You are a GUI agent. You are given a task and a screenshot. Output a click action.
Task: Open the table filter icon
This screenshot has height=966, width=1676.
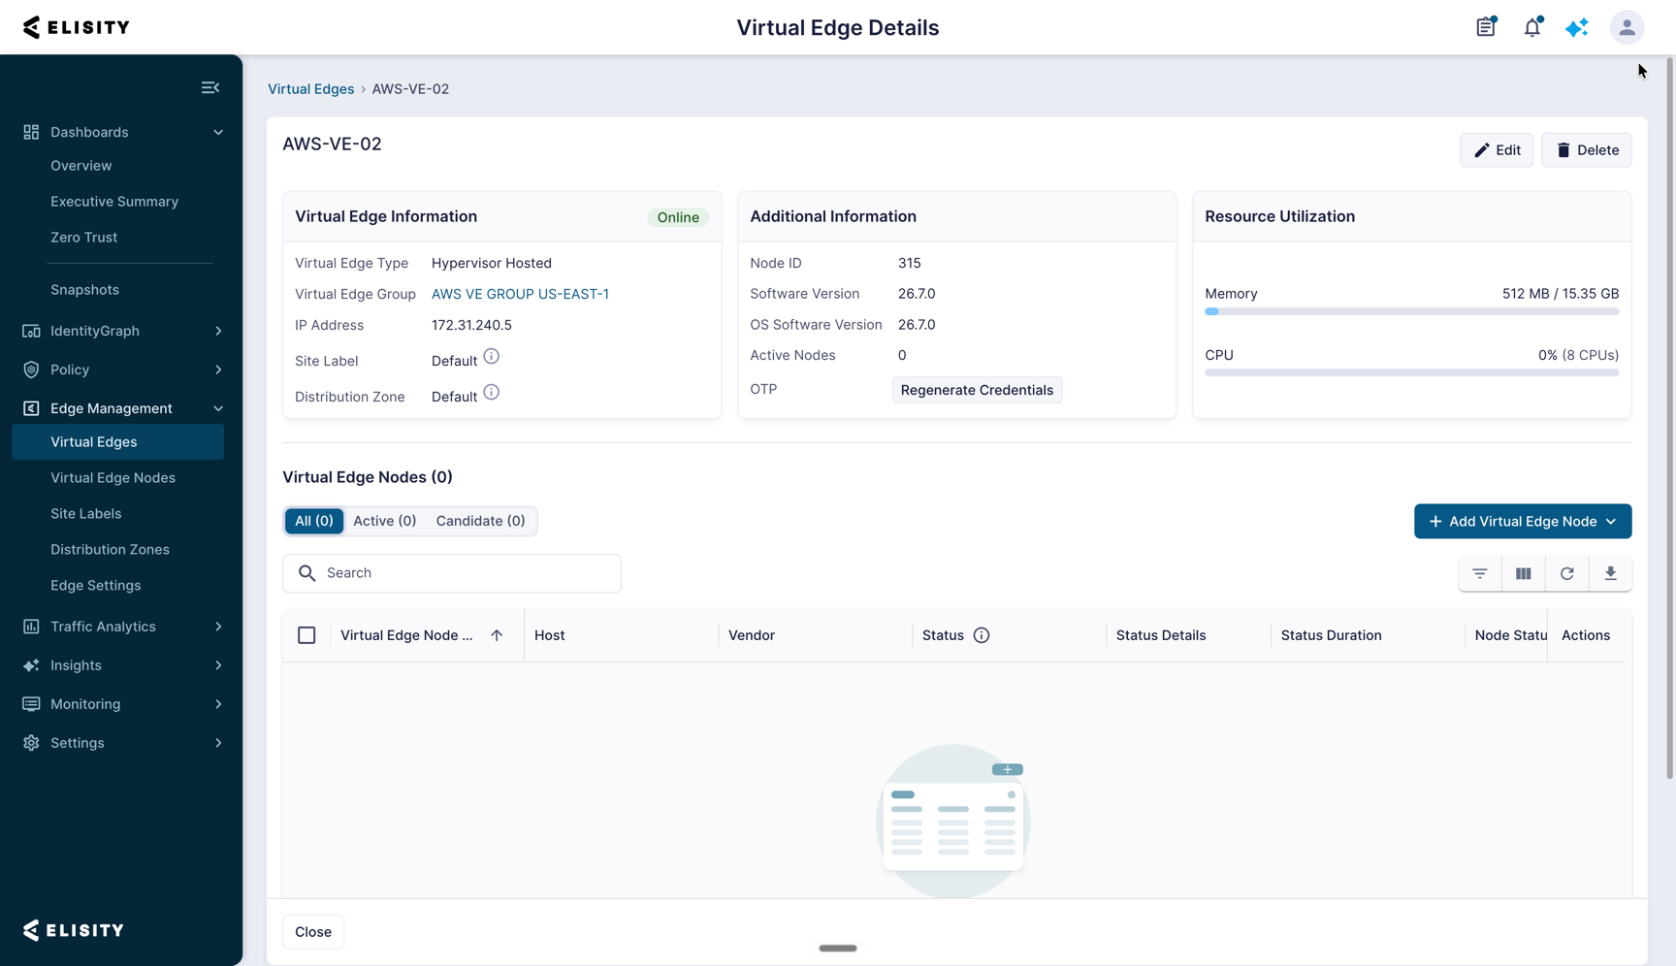pyautogui.click(x=1480, y=573)
